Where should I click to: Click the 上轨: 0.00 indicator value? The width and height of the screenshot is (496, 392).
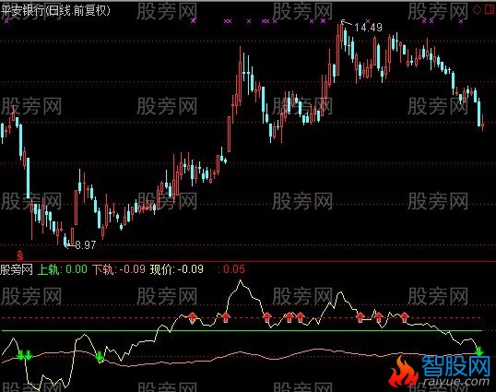(x=63, y=269)
